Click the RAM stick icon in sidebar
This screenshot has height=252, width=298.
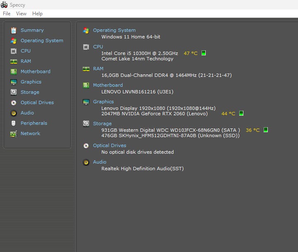[14, 61]
